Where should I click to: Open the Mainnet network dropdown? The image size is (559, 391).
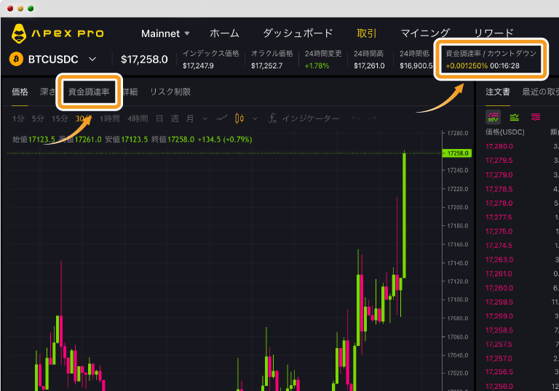tap(165, 33)
